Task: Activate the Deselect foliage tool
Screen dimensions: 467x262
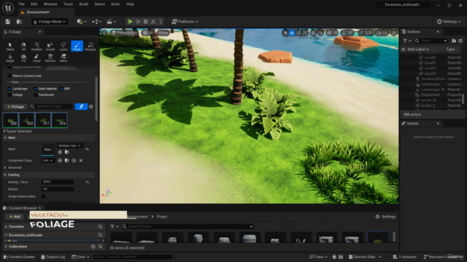Action: [x=36, y=47]
